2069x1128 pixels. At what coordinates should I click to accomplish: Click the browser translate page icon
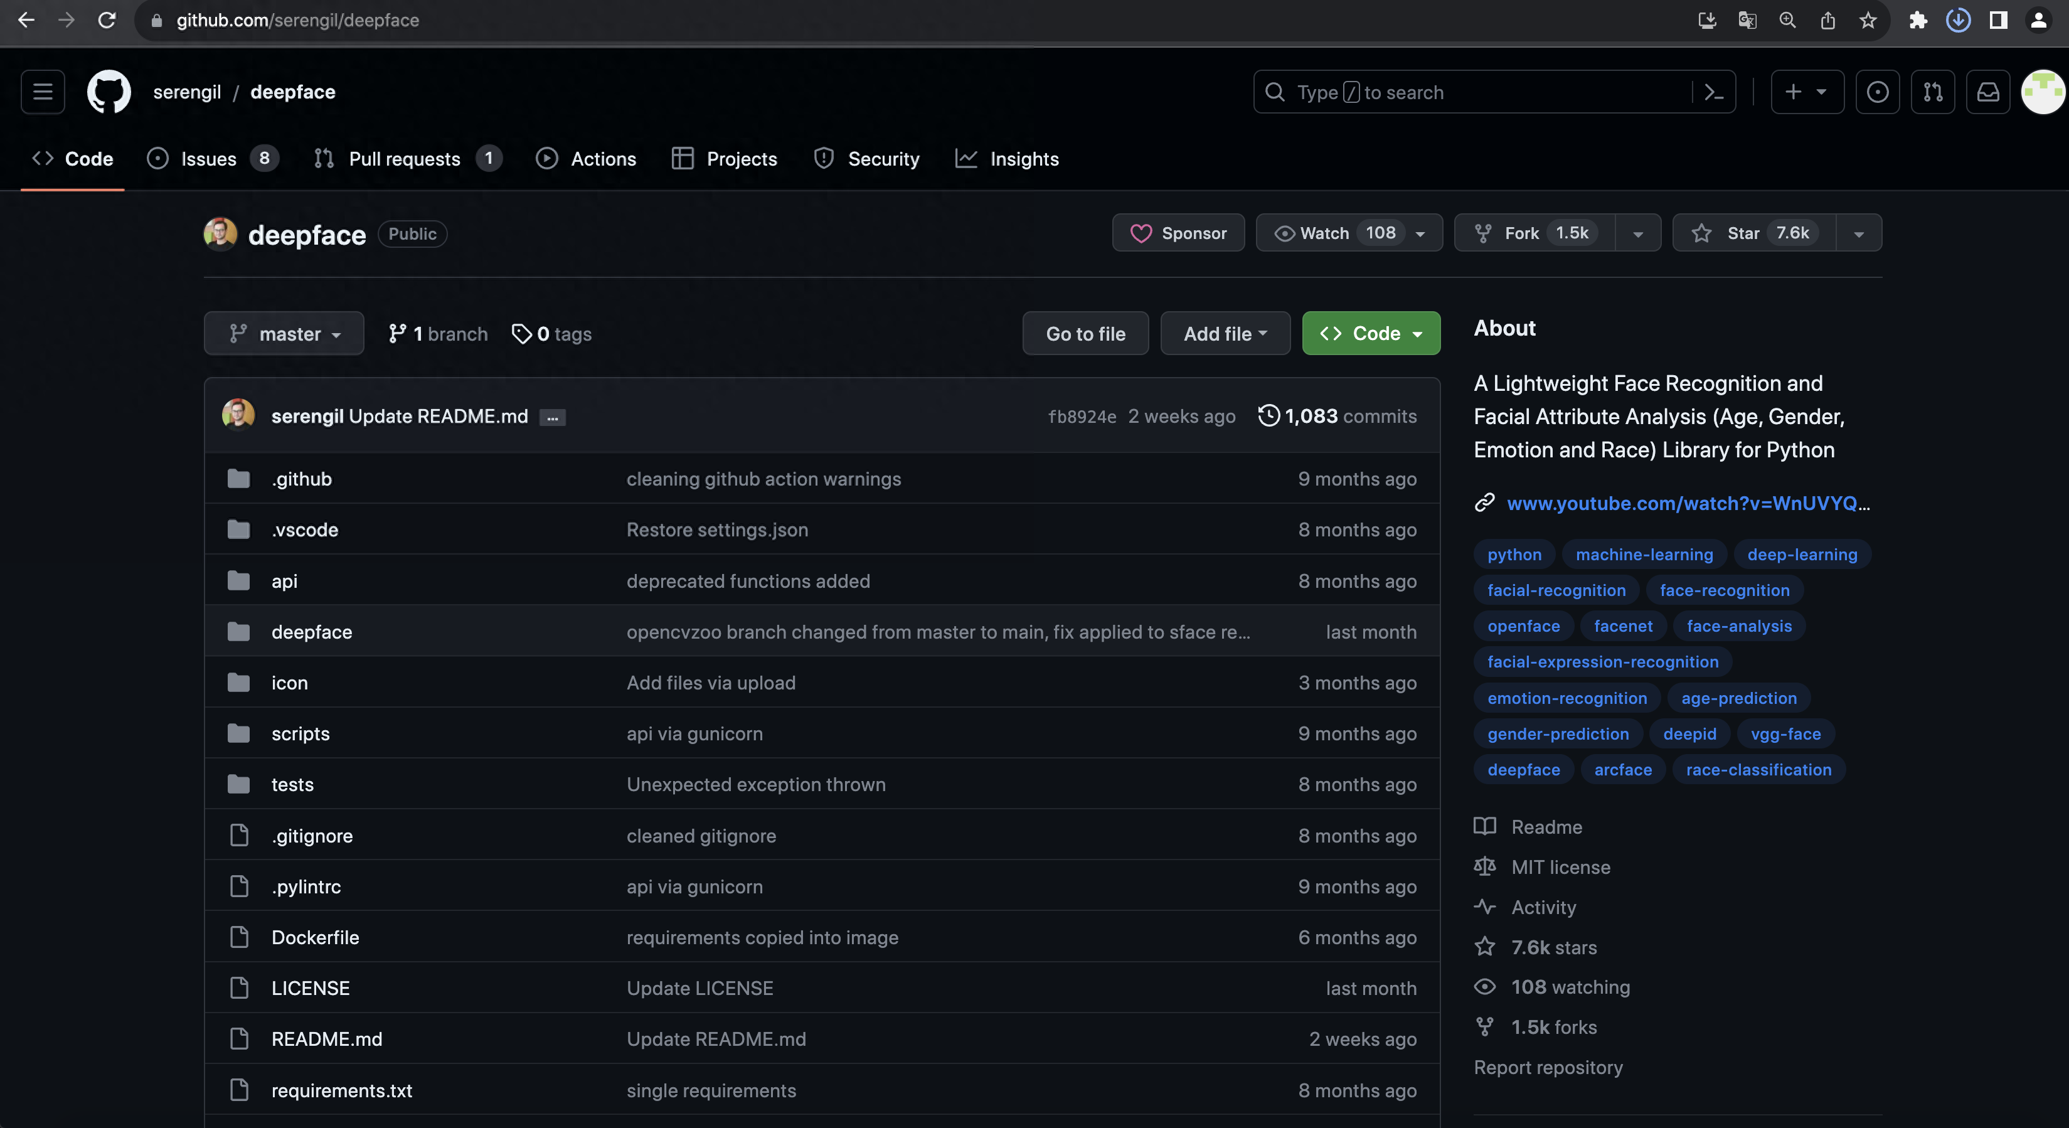[1748, 20]
